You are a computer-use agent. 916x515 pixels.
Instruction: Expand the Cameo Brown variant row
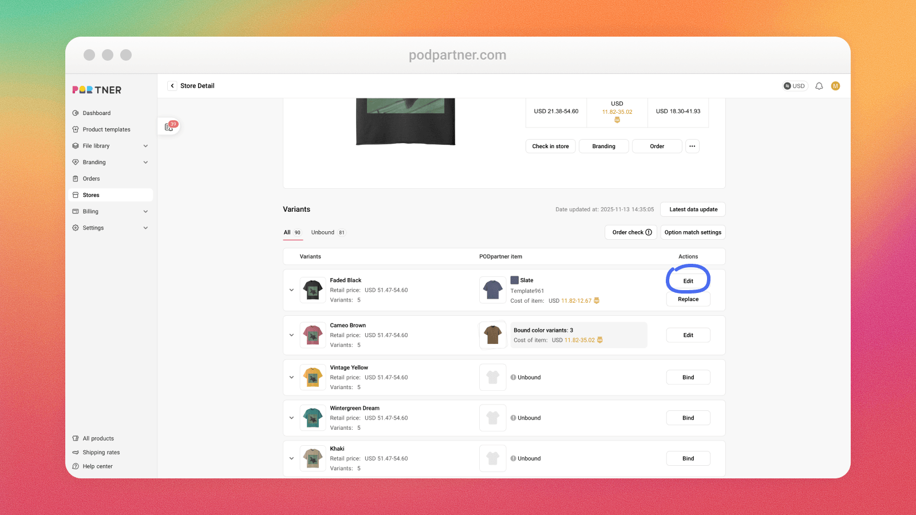point(291,335)
